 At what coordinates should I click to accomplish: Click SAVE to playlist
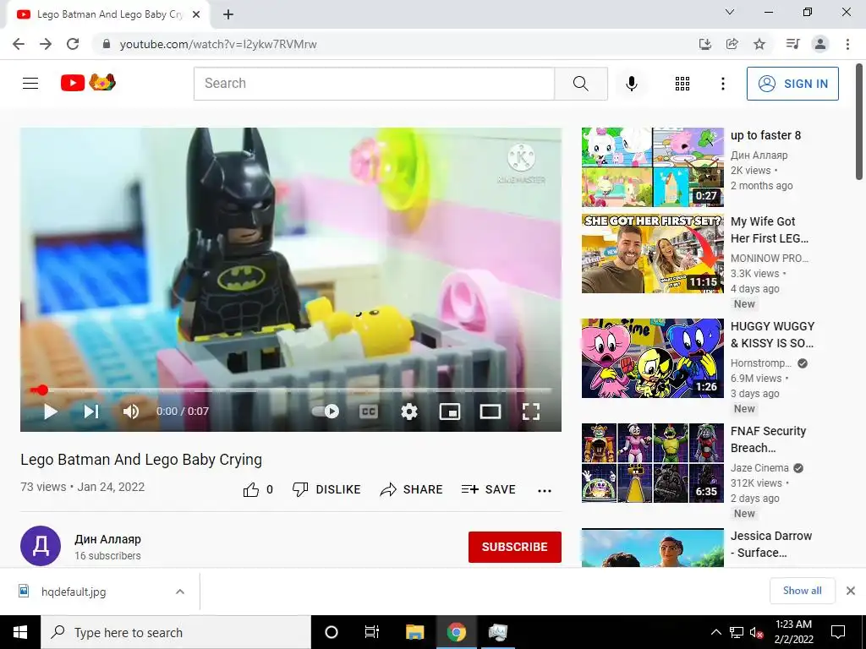coord(488,489)
